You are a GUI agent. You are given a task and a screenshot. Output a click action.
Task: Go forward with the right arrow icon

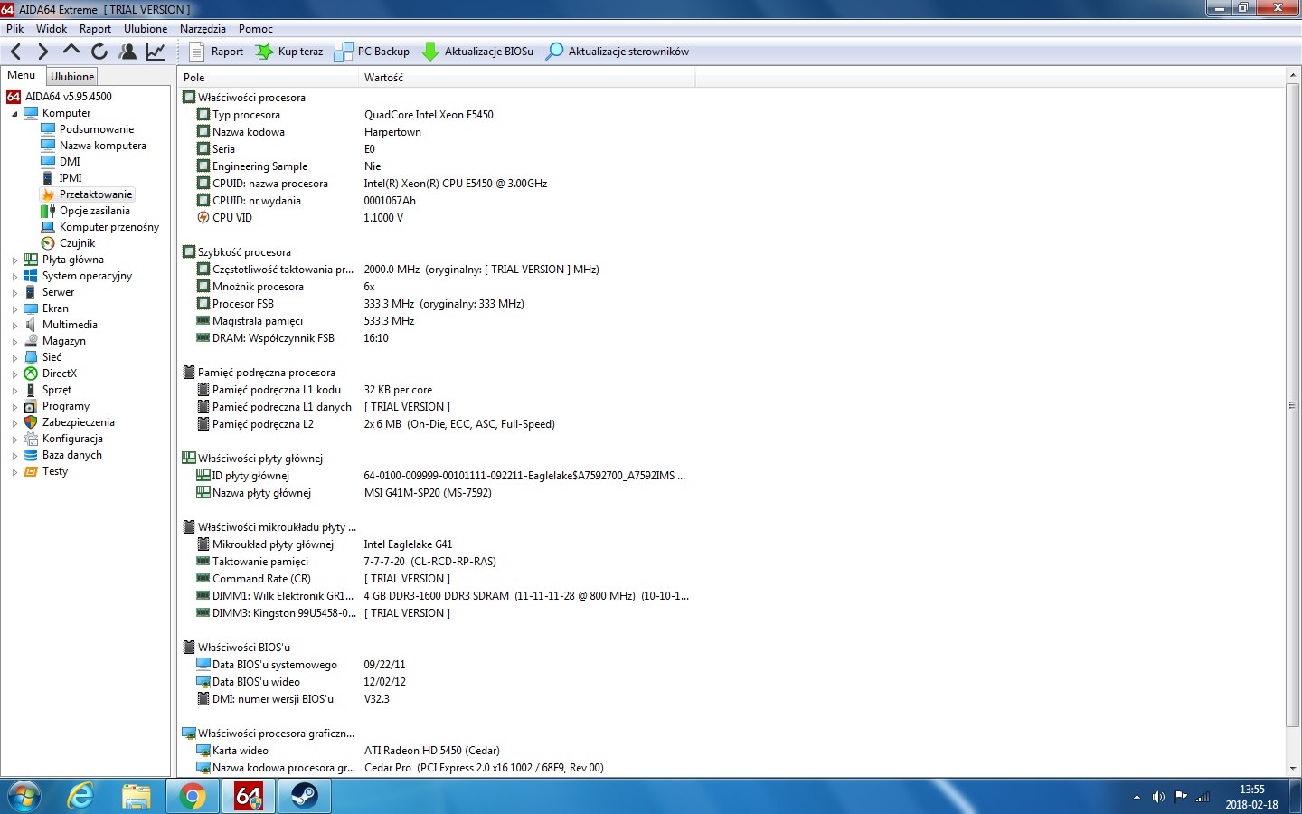tap(42, 52)
